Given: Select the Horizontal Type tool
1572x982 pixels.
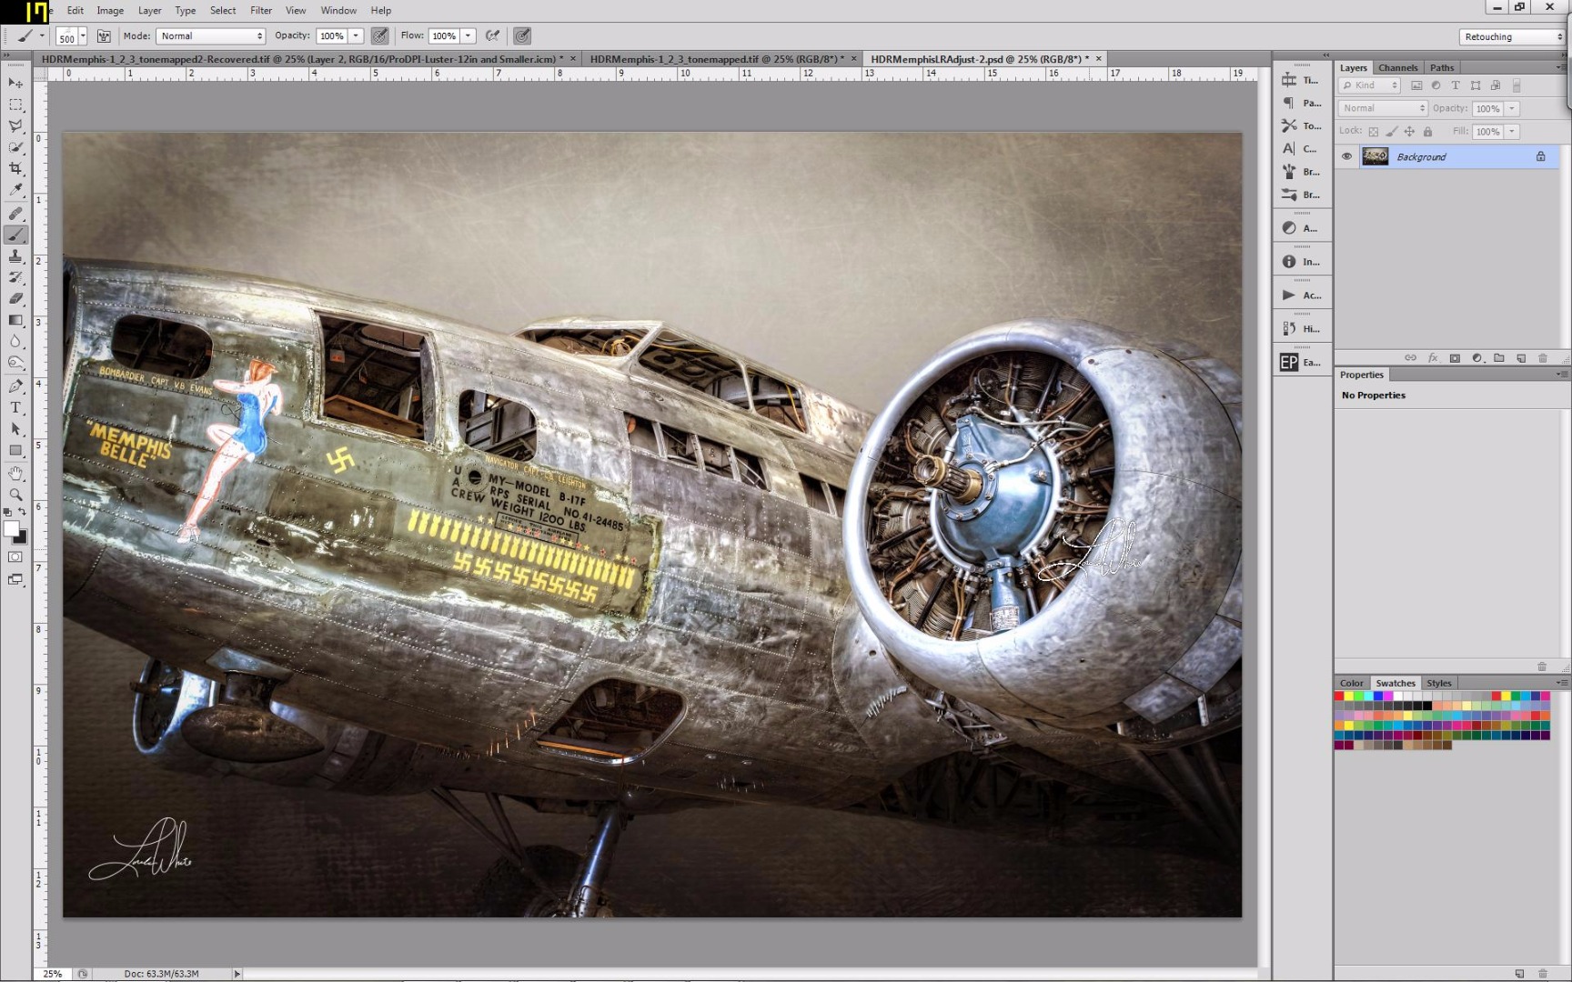Looking at the screenshot, I should click(15, 407).
